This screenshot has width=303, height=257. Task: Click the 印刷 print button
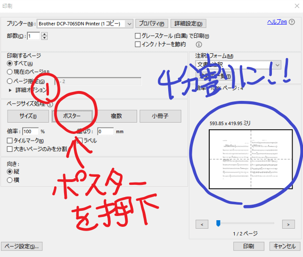(248, 246)
